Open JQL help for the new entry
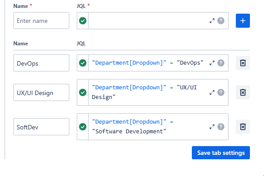 tap(221, 21)
